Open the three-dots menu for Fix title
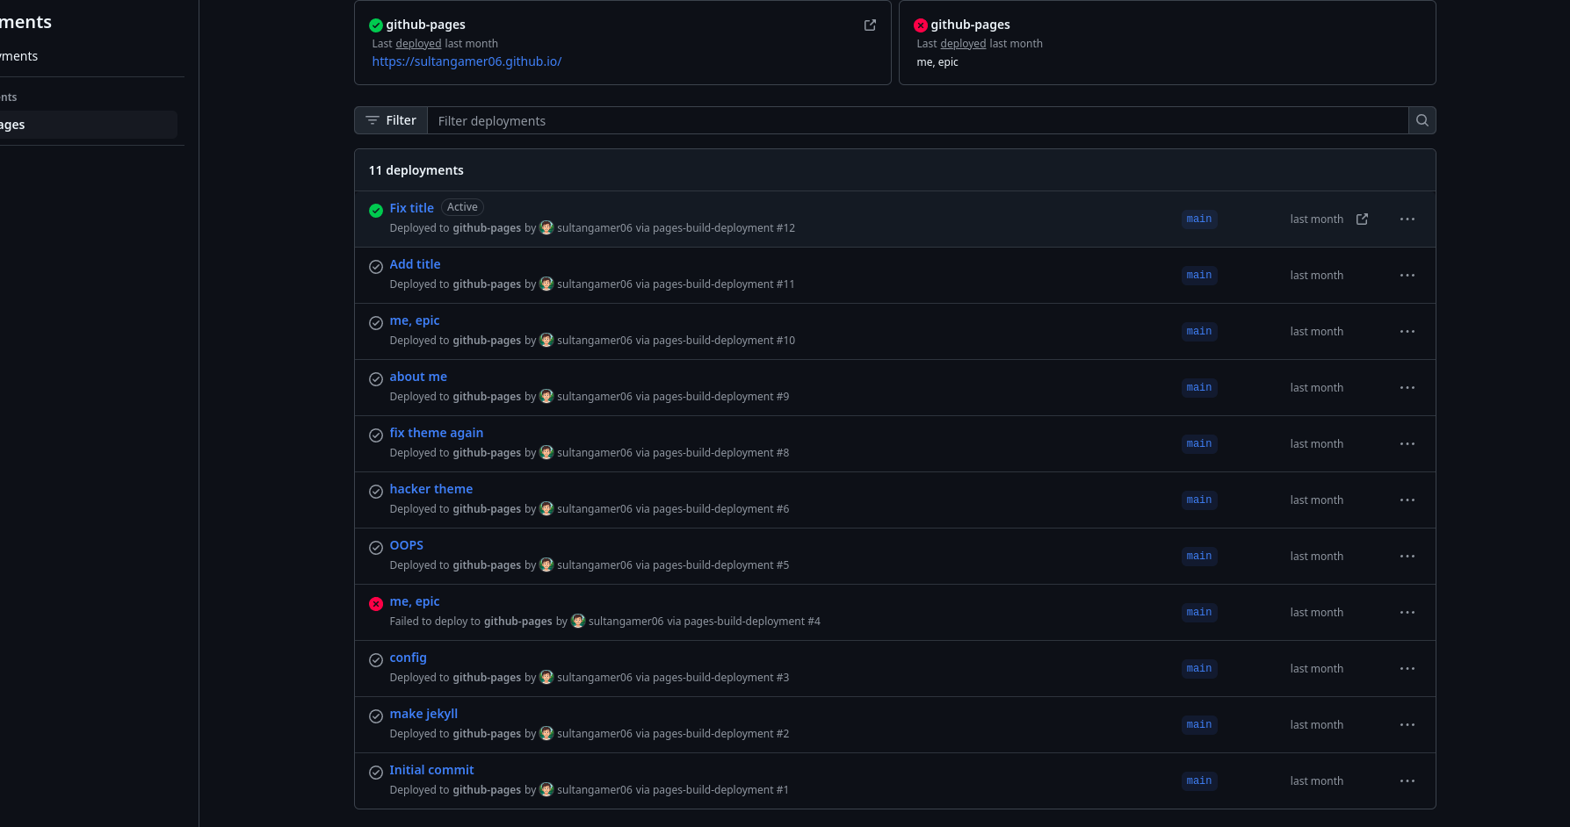This screenshot has height=827, width=1570. (1407, 219)
